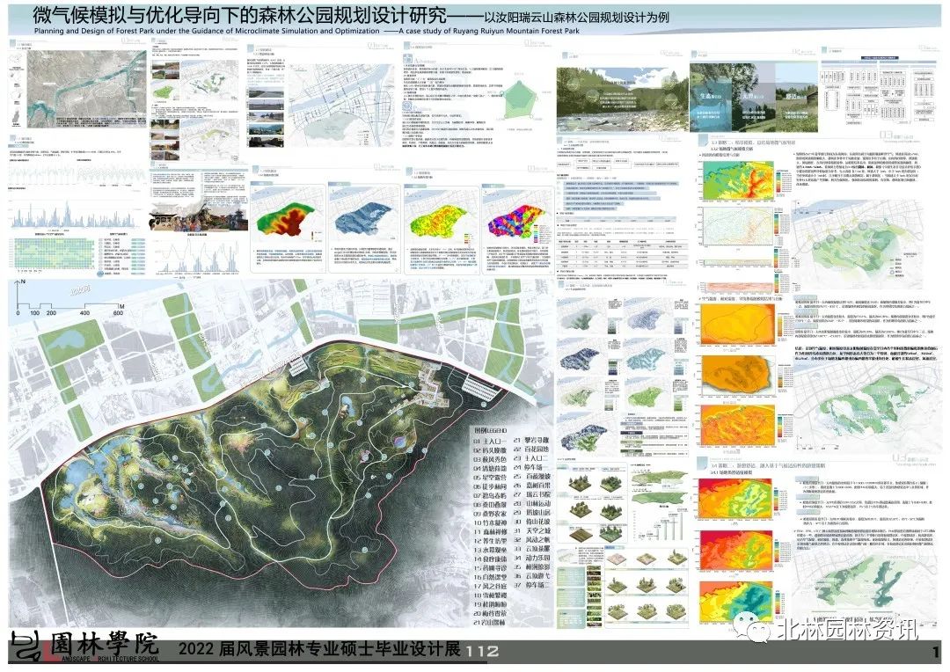Click "2022 届风景园林专业硕士毕业设计展" footer text
This screenshot has width=950, height=672.
(x=318, y=648)
